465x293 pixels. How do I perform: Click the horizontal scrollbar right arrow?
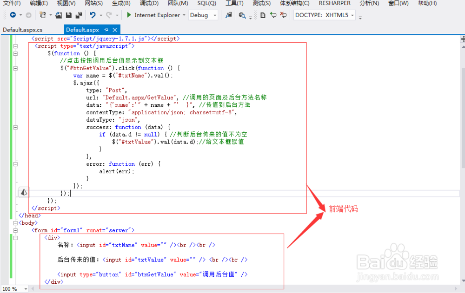(x=456, y=288)
